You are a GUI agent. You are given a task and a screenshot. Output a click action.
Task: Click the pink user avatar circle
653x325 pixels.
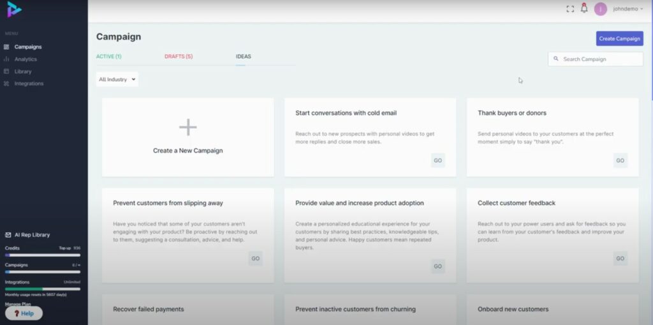pos(600,9)
